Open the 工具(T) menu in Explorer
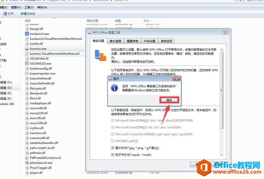264x179 pixels. pyautogui.click(x=29, y=7)
